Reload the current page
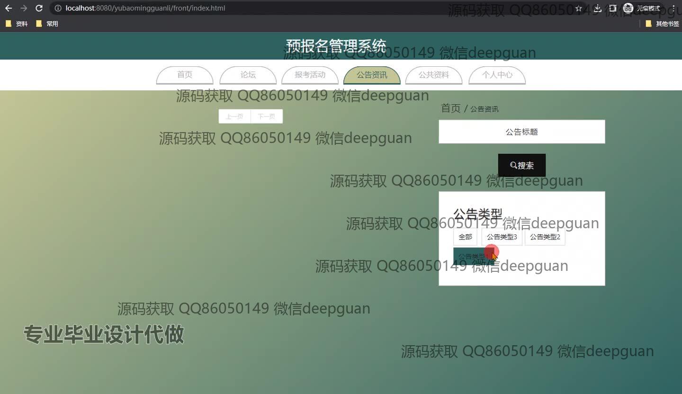This screenshot has width=682, height=394. (39, 8)
